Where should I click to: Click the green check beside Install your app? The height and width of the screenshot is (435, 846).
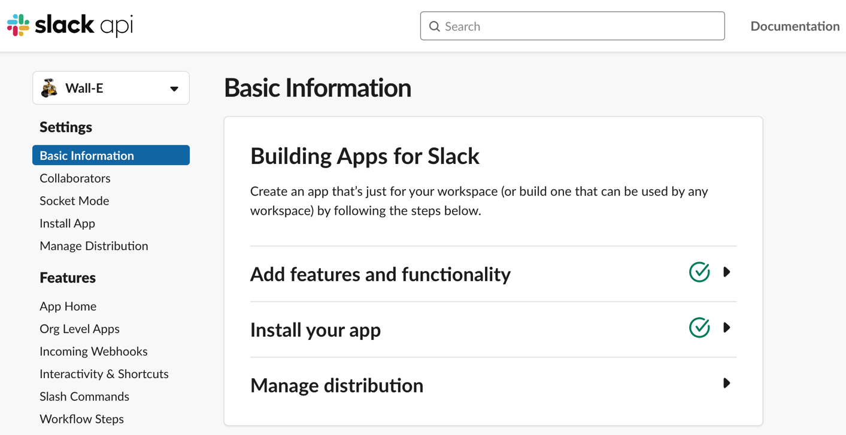coord(699,328)
